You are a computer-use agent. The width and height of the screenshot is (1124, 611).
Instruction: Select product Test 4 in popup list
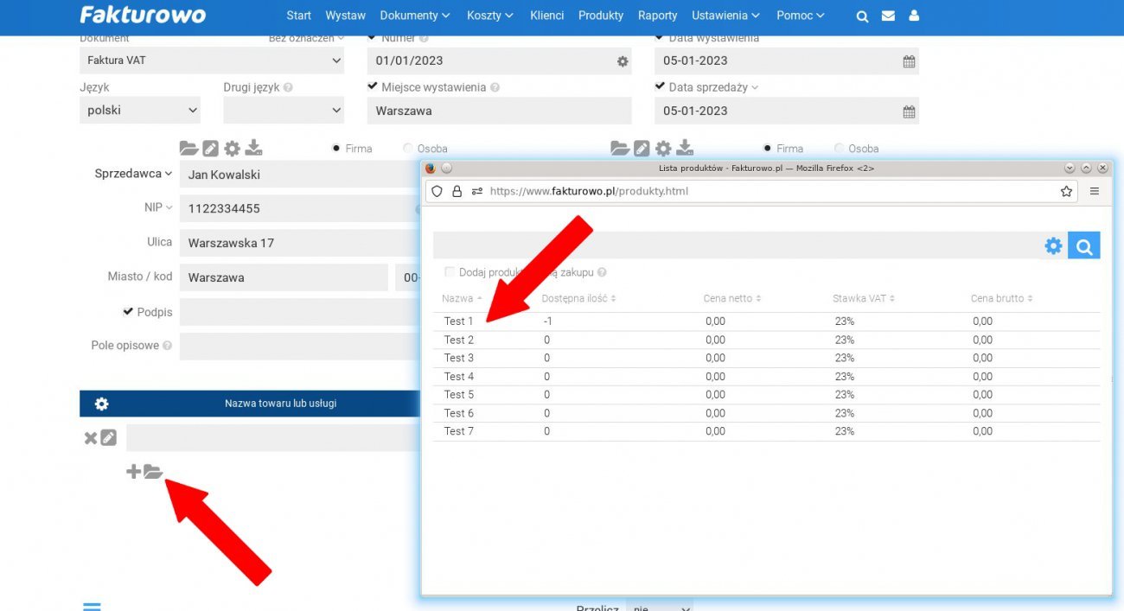(459, 377)
